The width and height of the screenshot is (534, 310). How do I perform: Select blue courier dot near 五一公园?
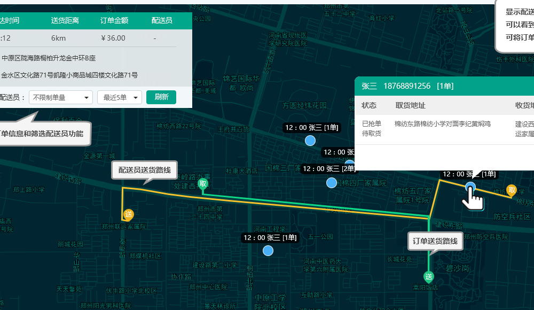(268, 251)
